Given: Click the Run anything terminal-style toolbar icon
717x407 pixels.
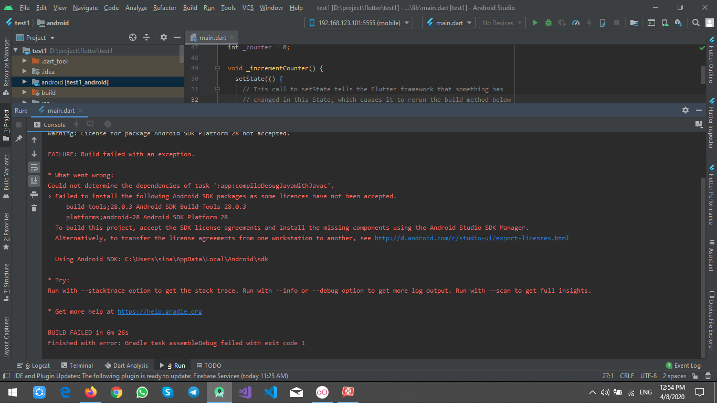Looking at the screenshot, I should pyautogui.click(x=651, y=23).
